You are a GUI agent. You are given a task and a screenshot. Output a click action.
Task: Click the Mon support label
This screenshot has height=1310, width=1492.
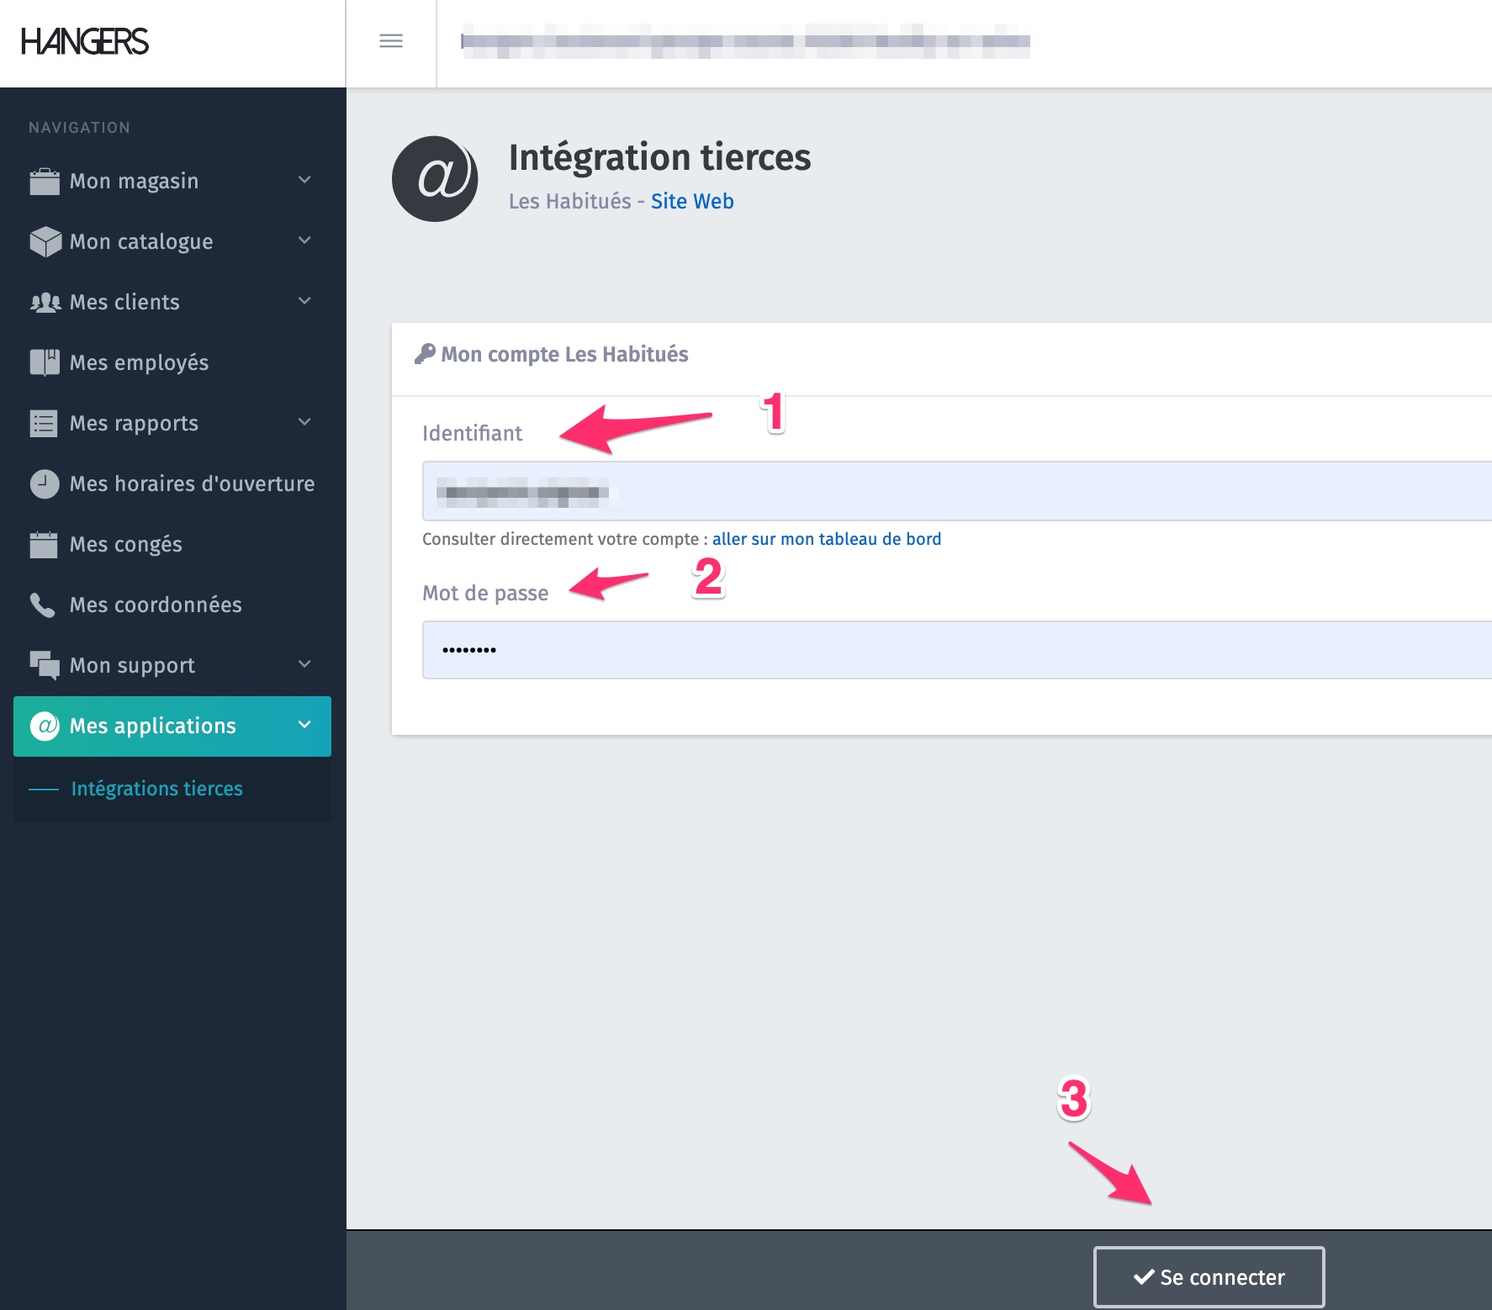132,665
